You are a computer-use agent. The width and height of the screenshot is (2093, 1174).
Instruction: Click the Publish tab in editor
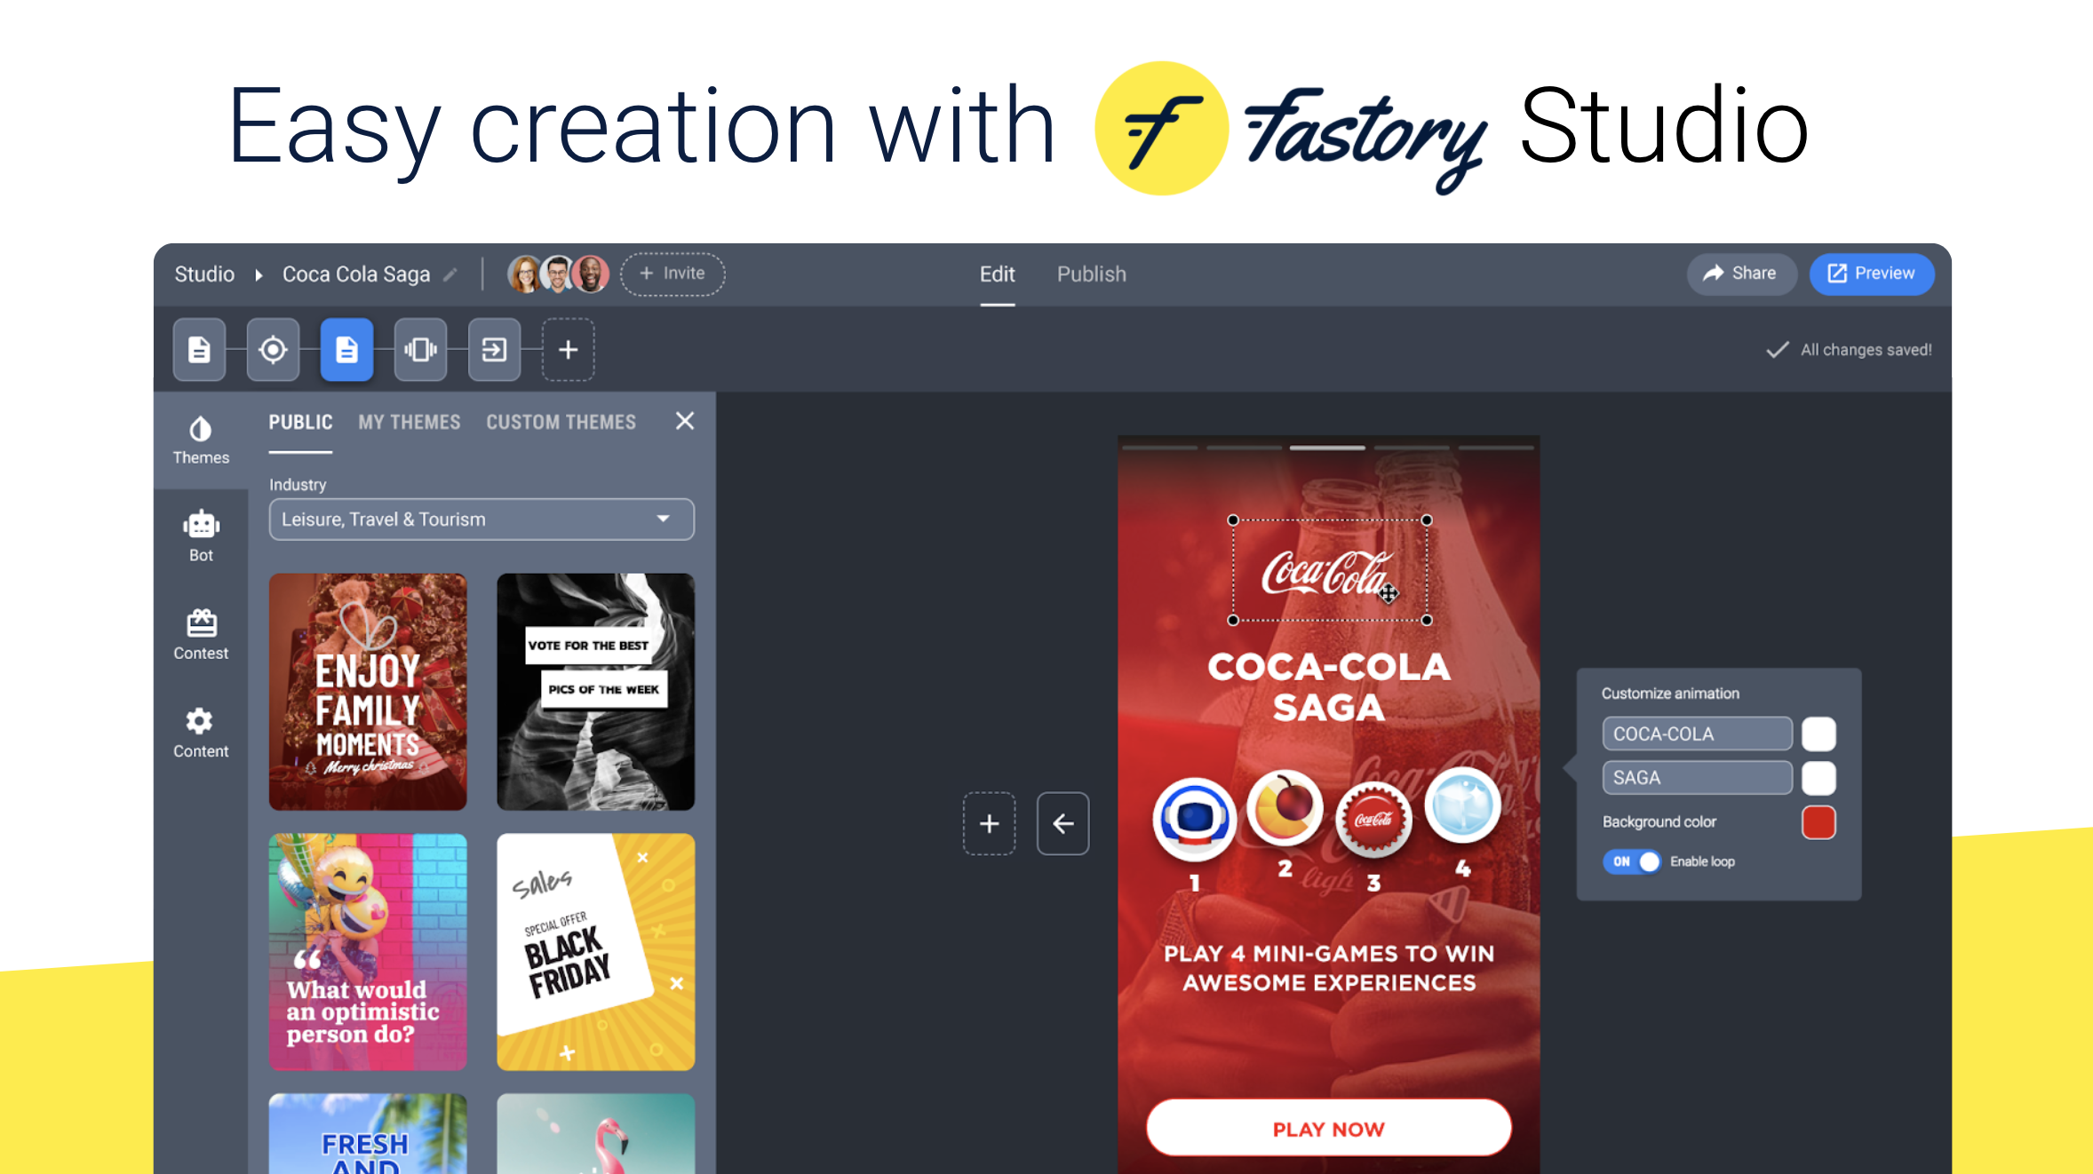[x=1091, y=273]
